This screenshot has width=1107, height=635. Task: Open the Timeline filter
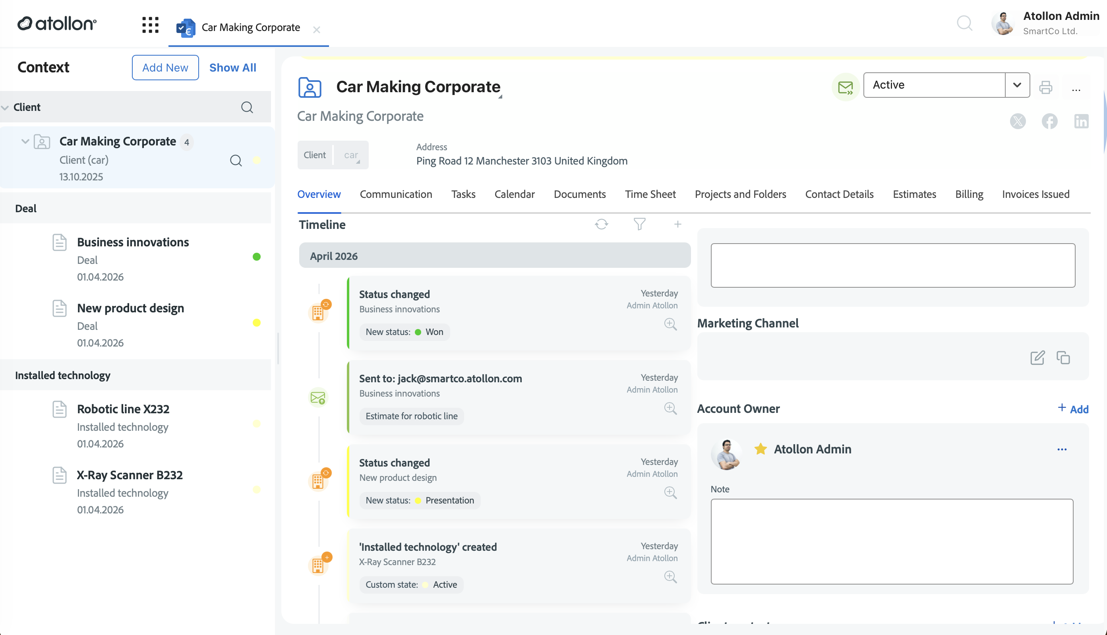coord(640,224)
